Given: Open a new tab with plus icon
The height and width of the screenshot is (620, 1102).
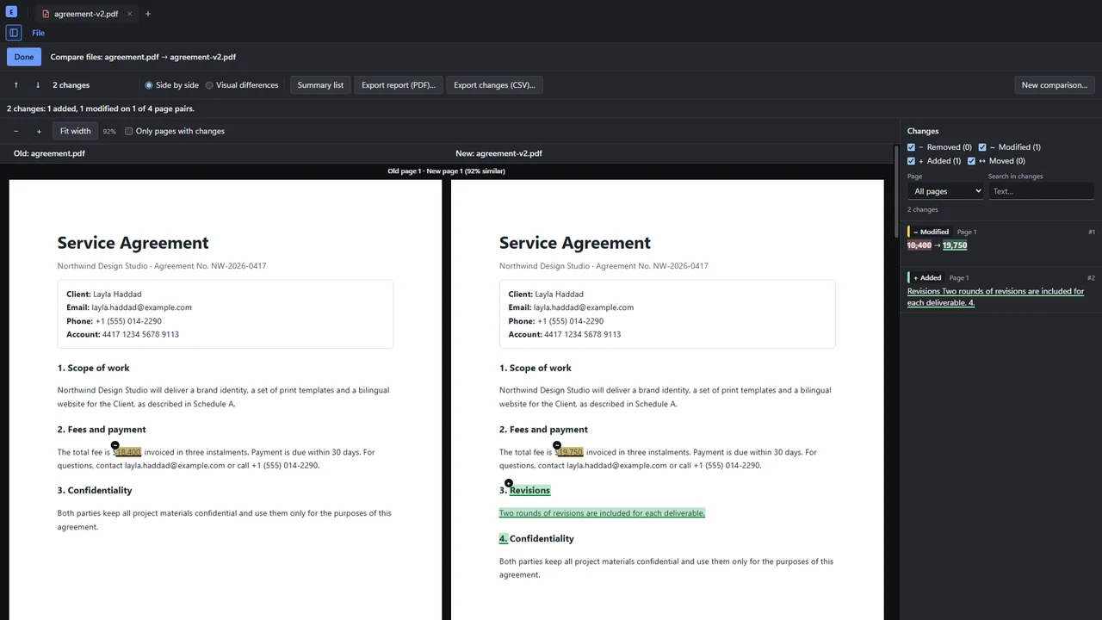Looking at the screenshot, I should click(x=147, y=14).
